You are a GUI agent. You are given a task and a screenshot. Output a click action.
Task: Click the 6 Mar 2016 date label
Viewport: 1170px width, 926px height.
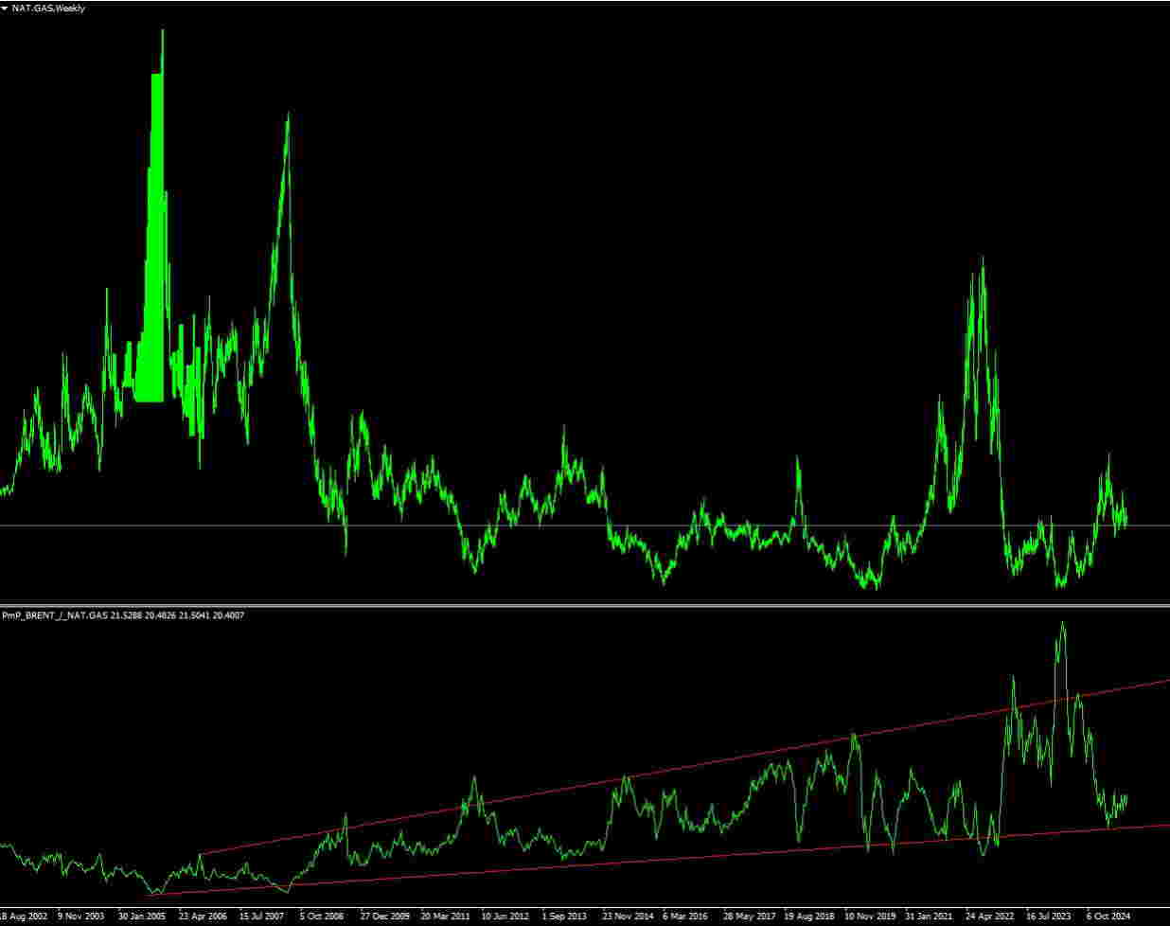[685, 917]
